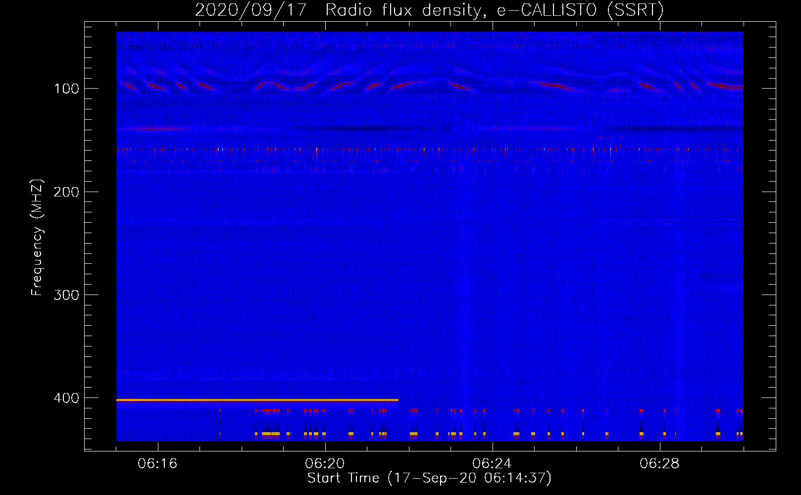Click the '300' frequency tick label

point(67,295)
